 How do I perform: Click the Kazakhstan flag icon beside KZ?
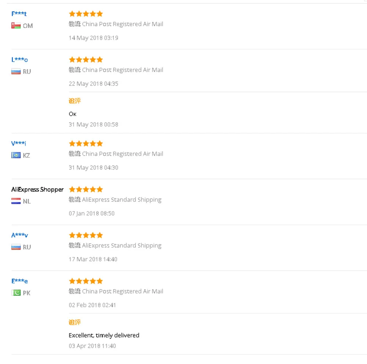point(16,155)
